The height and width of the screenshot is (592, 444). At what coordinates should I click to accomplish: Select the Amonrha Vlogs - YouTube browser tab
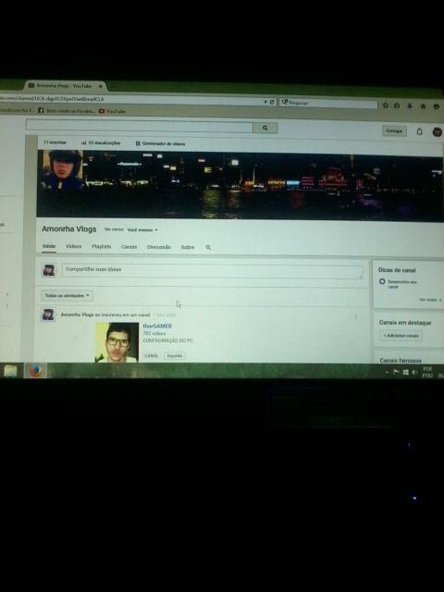tap(65, 86)
